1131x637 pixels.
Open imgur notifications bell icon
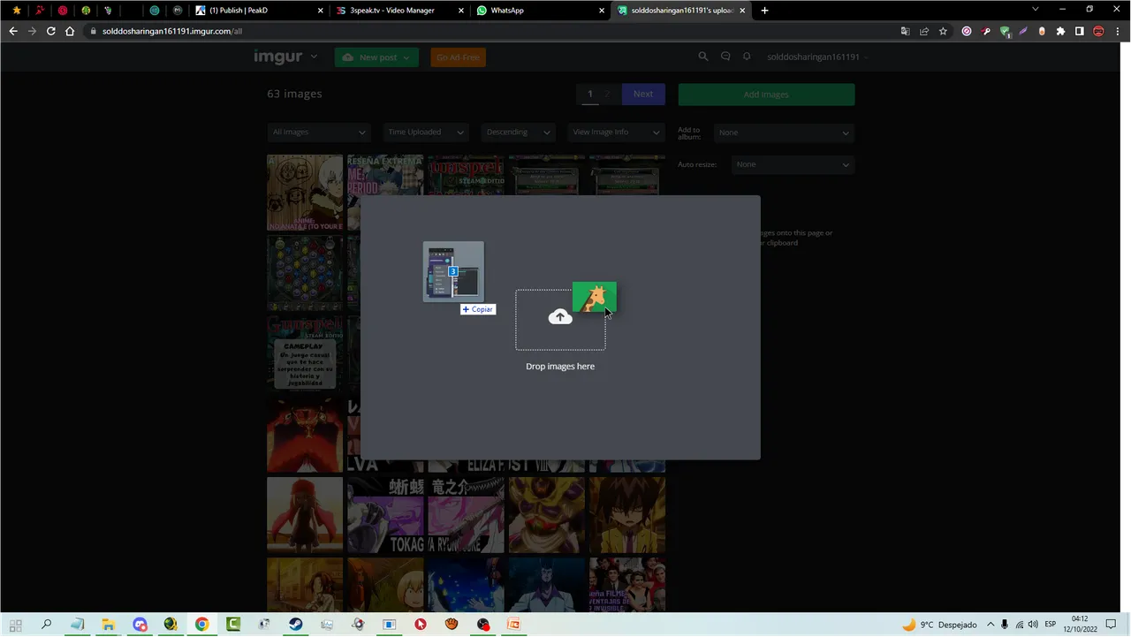[747, 57]
